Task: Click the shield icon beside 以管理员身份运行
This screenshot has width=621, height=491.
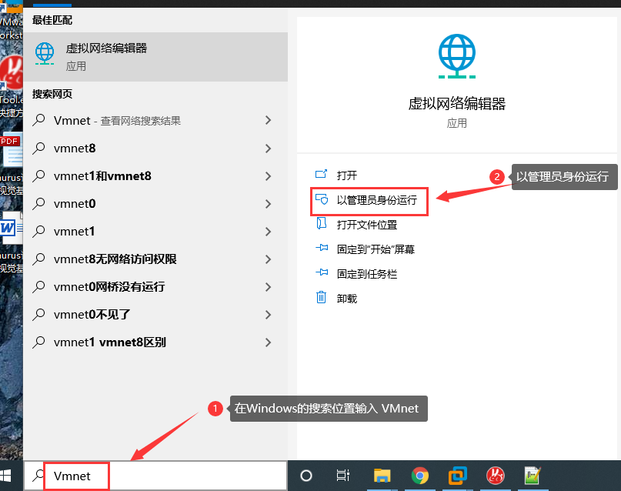Action: click(x=322, y=199)
